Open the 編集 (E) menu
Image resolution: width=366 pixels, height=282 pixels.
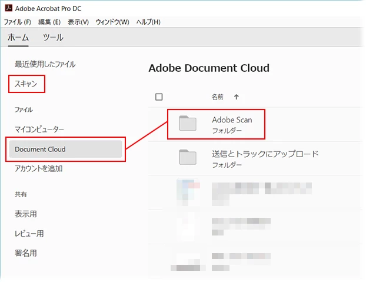(x=49, y=22)
